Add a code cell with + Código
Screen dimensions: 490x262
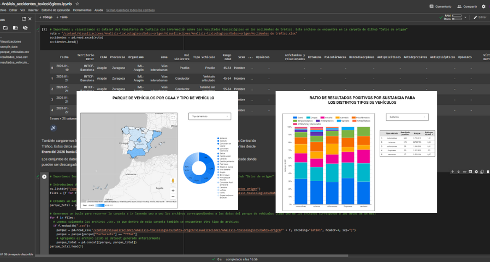point(46,17)
